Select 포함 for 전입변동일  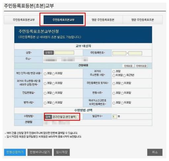[x=45, y=93]
